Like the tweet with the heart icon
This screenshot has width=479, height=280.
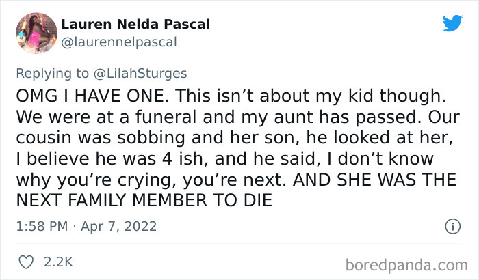pos(26,262)
